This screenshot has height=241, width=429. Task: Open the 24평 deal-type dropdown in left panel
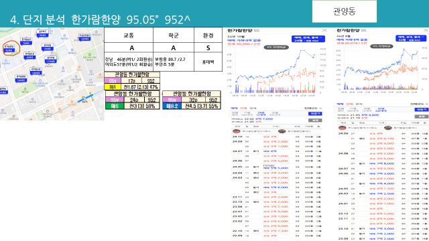click(x=308, y=39)
